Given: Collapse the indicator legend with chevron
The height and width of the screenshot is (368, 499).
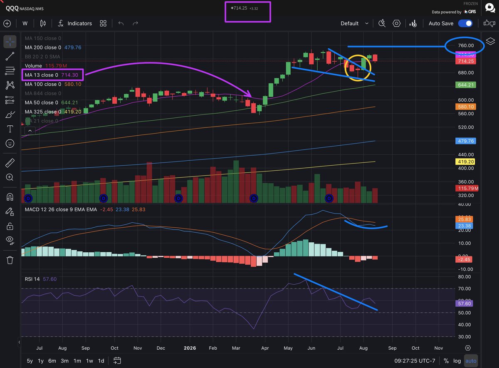Looking at the screenshot, I should [30, 131].
